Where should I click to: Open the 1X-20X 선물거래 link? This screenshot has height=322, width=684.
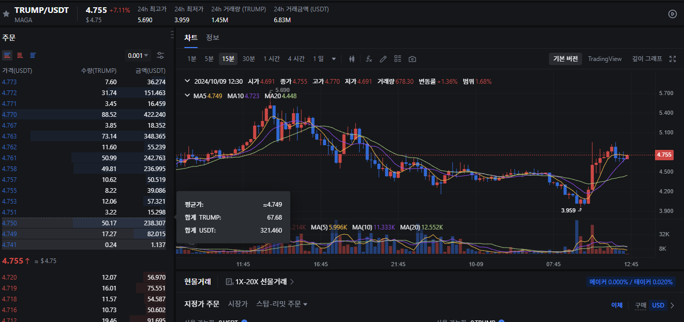coord(264,282)
